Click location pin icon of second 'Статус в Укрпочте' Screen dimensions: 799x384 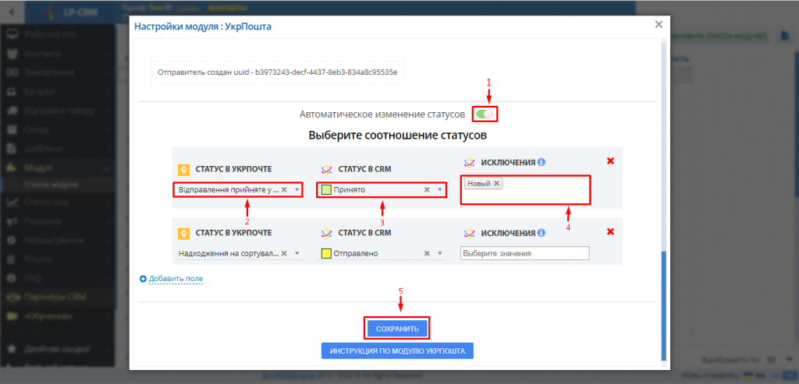point(183,234)
